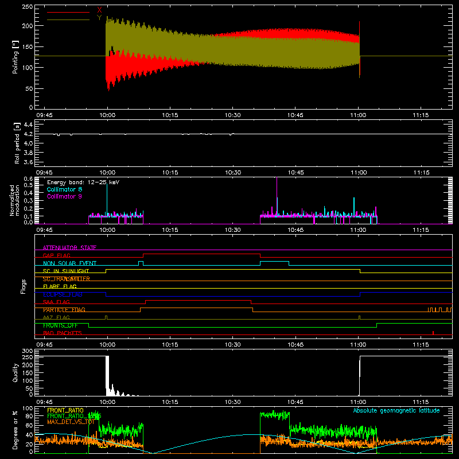The image size is (459, 459).
Task: Click the FLARE_FLAG label
Action: (60, 286)
